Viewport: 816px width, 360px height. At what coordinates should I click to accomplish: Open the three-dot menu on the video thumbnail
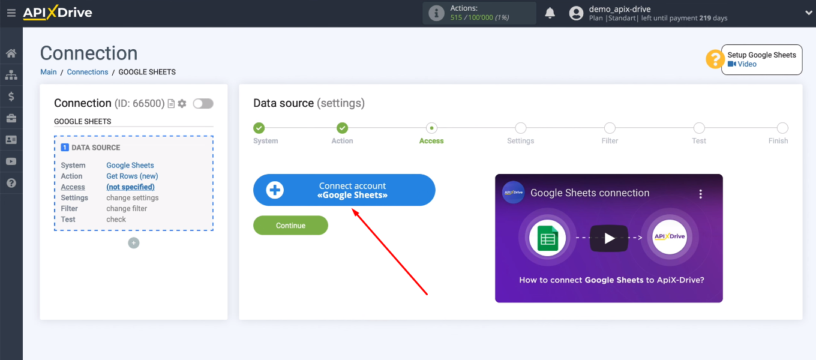coord(700,193)
